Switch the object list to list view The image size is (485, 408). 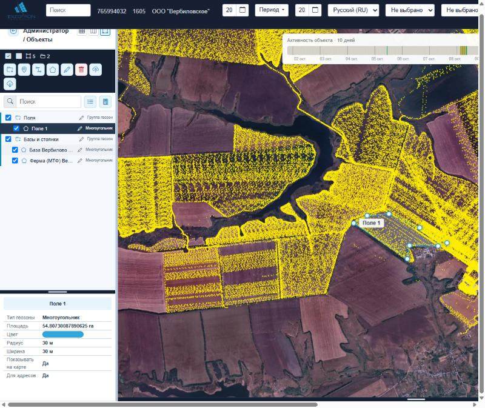tap(90, 101)
